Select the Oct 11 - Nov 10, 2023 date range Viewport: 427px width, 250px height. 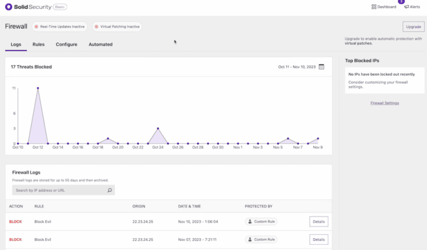(x=297, y=67)
